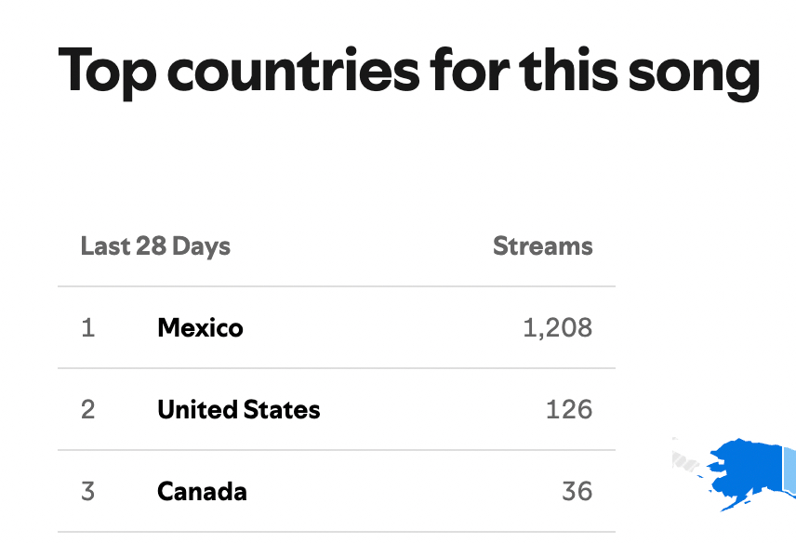Click Mexico's 1,208 streams value

click(557, 328)
